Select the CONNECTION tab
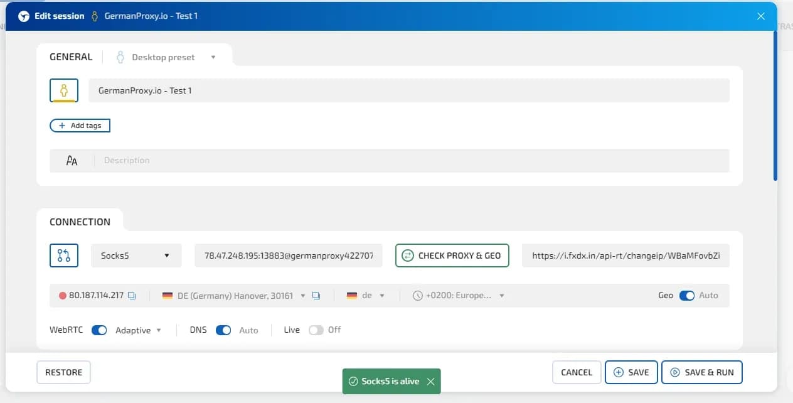 click(x=80, y=221)
